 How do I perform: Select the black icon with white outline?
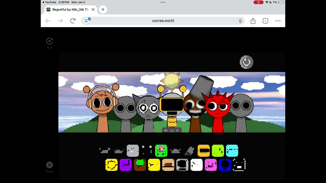[239, 165]
